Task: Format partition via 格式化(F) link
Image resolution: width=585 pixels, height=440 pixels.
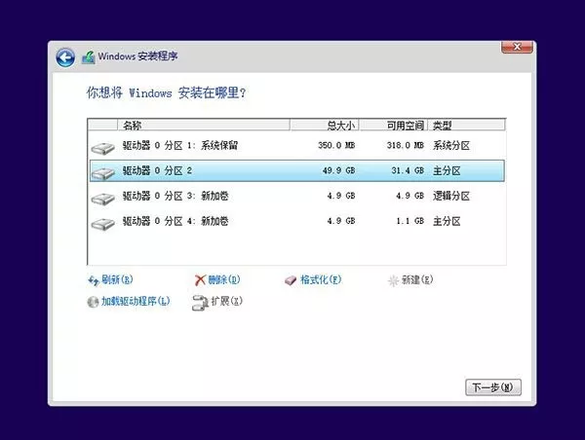Action: pyautogui.click(x=321, y=279)
